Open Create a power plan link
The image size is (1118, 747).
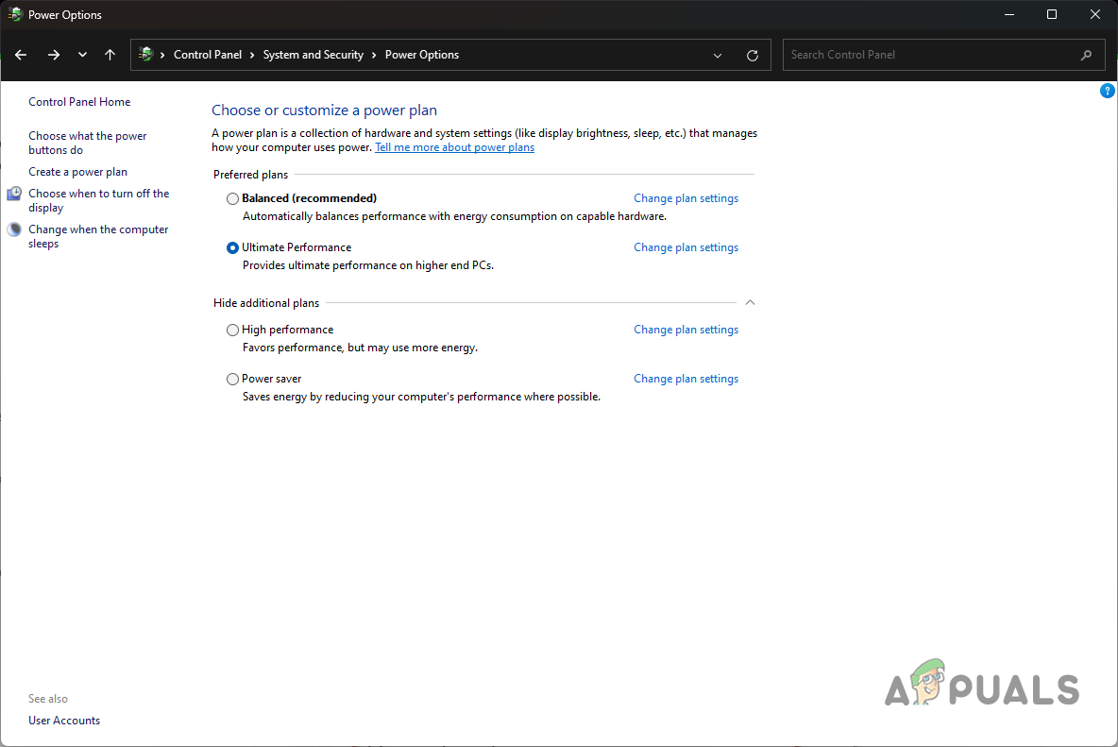77,172
